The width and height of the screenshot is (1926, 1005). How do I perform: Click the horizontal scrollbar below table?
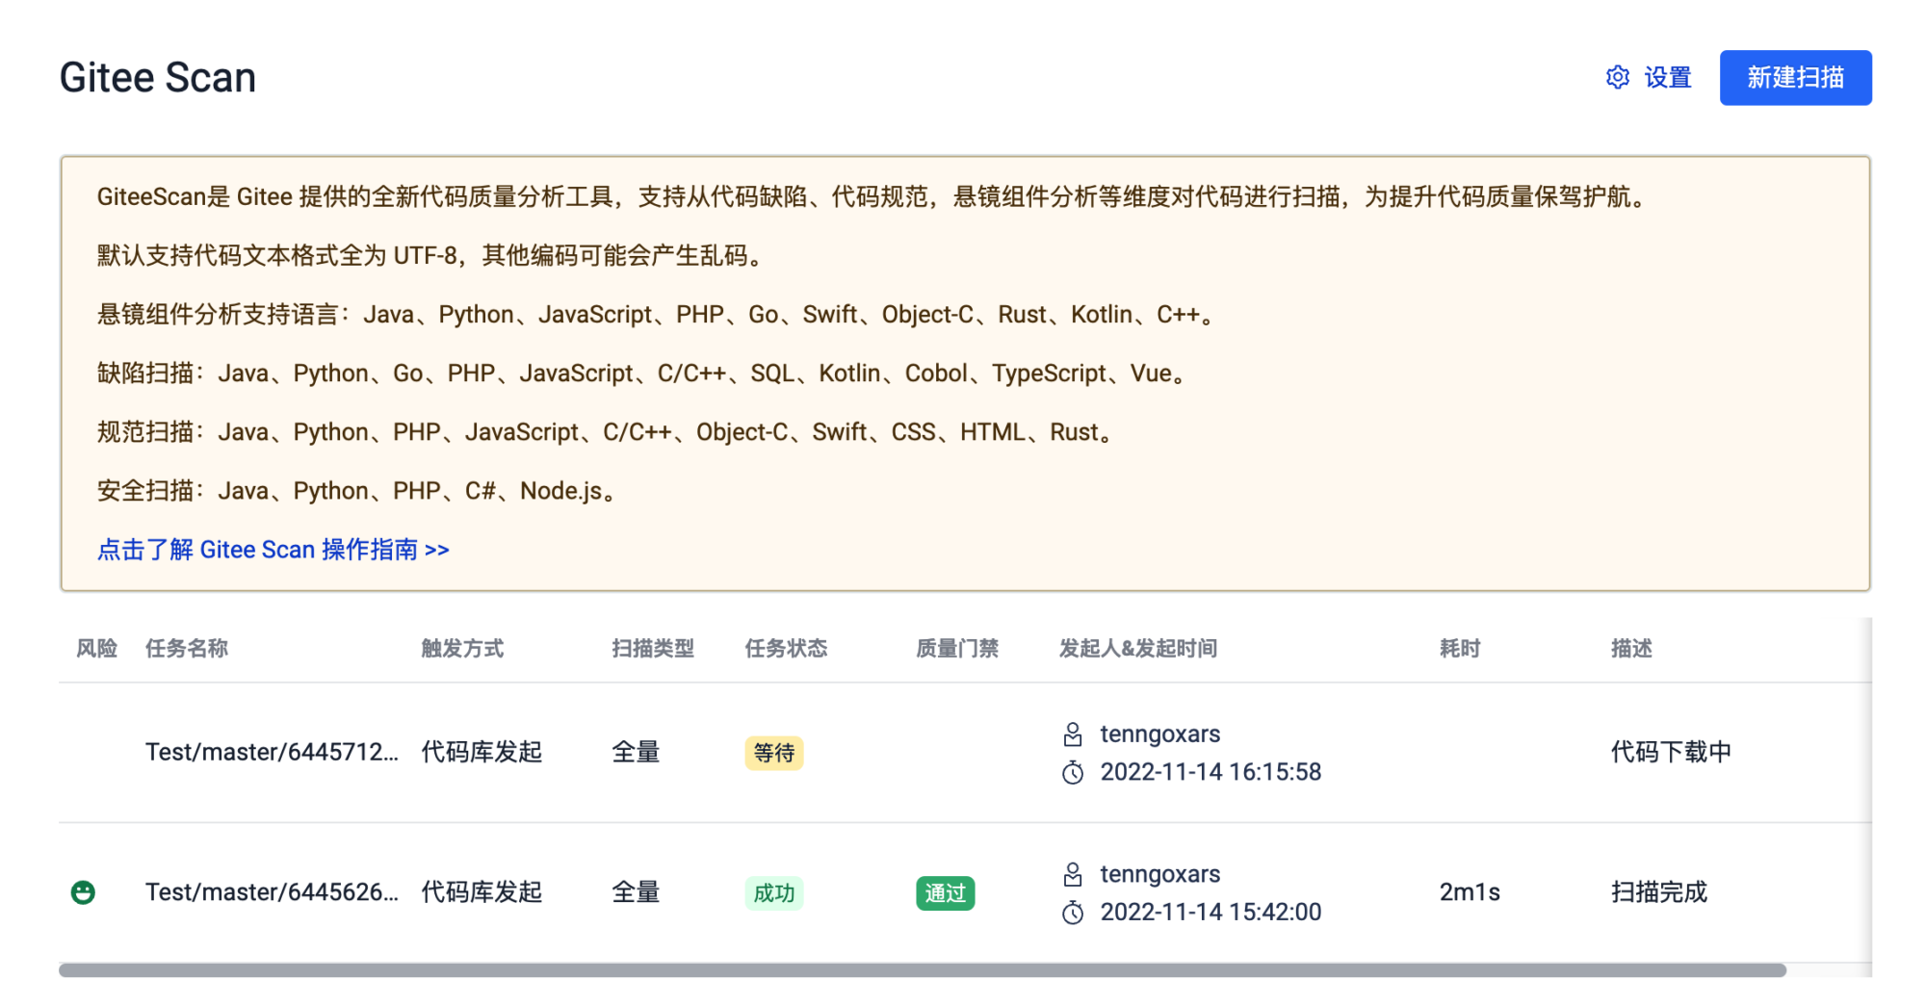tap(923, 970)
